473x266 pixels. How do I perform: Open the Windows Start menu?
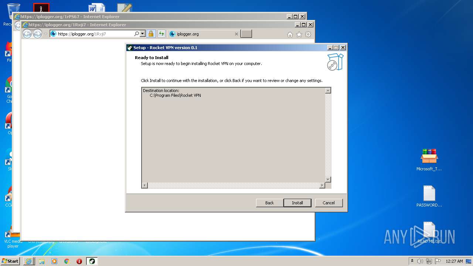click(x=10, y=261)
